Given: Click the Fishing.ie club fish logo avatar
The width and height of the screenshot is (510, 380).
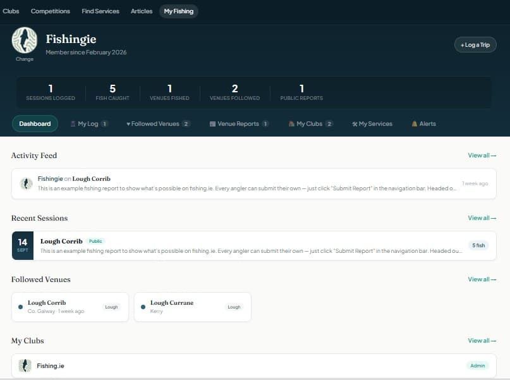Looking at the screenshot, I should [x=24, y=365].
